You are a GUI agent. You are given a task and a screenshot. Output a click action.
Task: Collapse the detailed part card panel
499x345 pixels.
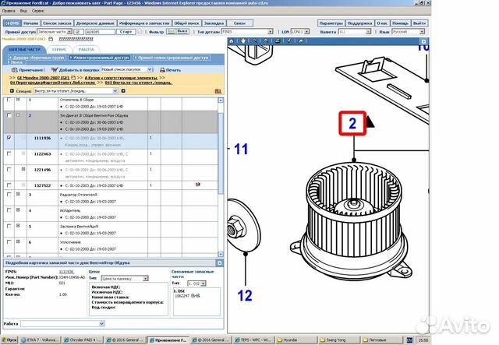tap(220, 263)
